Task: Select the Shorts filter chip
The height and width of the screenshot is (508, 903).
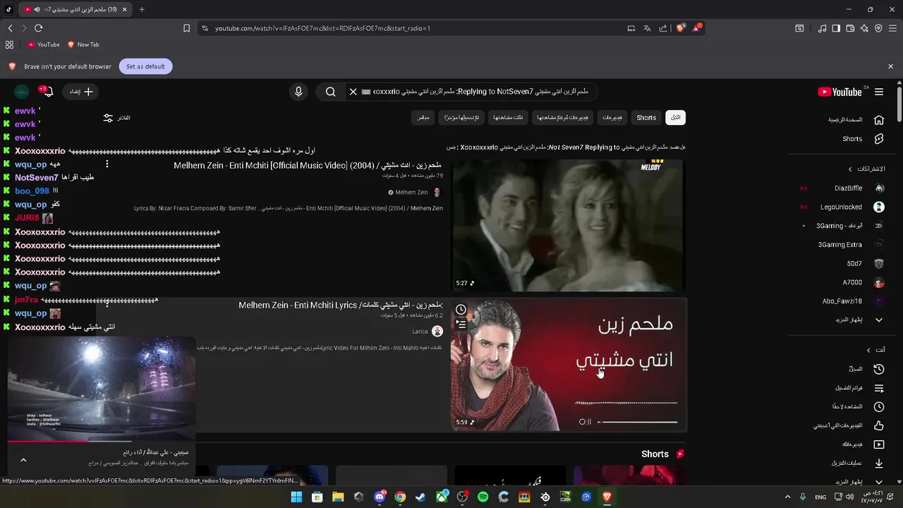Action: [646, 118]
